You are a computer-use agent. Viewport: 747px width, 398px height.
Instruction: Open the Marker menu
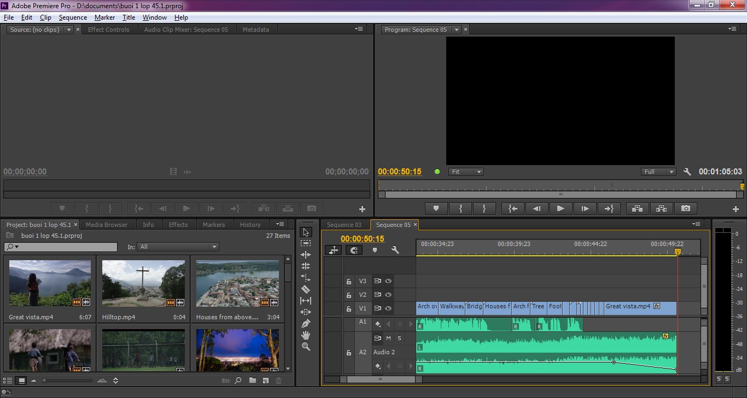tap(104, 17)
